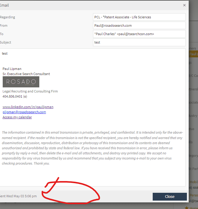Open the www.linkedin.com/in/paullipman link
This screenshot has width=198, height=209.
pos(28,107)
